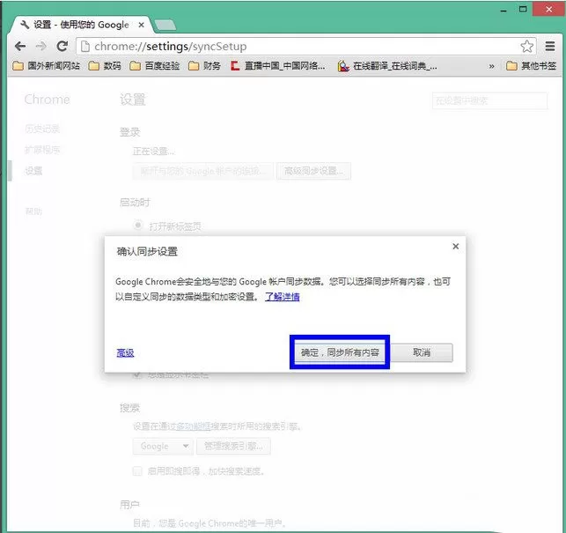Open a new tab with the blank tab button

[165, 25]
